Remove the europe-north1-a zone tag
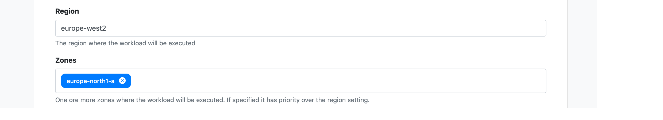This screenshot has height=120, width=663. 122,81
